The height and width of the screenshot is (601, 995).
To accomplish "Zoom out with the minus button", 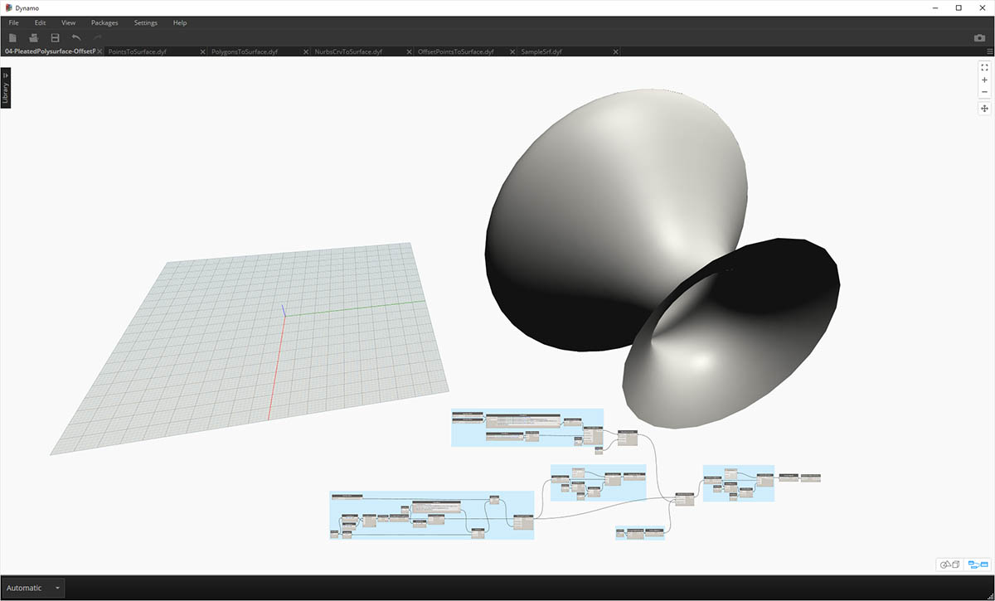I will 984,92.
